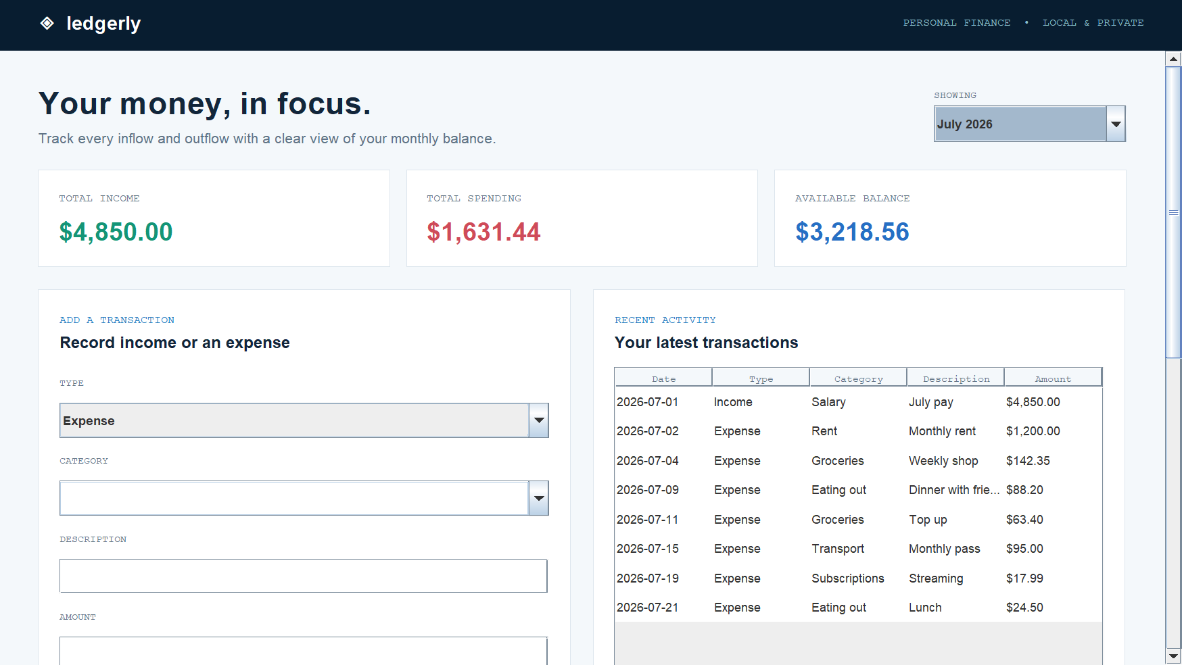Viewport: 1182px width, 665px height.
Task: Click the Total Spending value $1,631.44
Action: pos(483,232)
